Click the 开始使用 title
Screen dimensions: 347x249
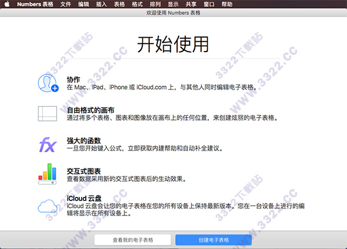tap(173, 45)
